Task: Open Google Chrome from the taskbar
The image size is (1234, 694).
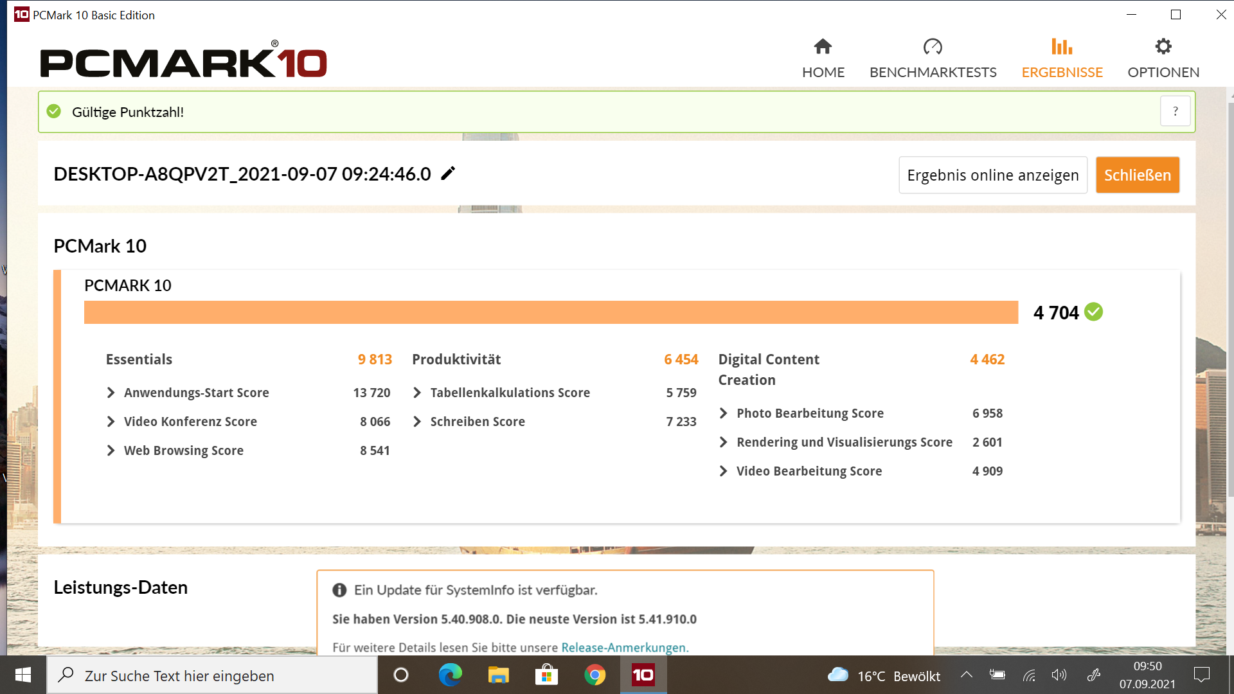Action: click(x=595, y=675)
